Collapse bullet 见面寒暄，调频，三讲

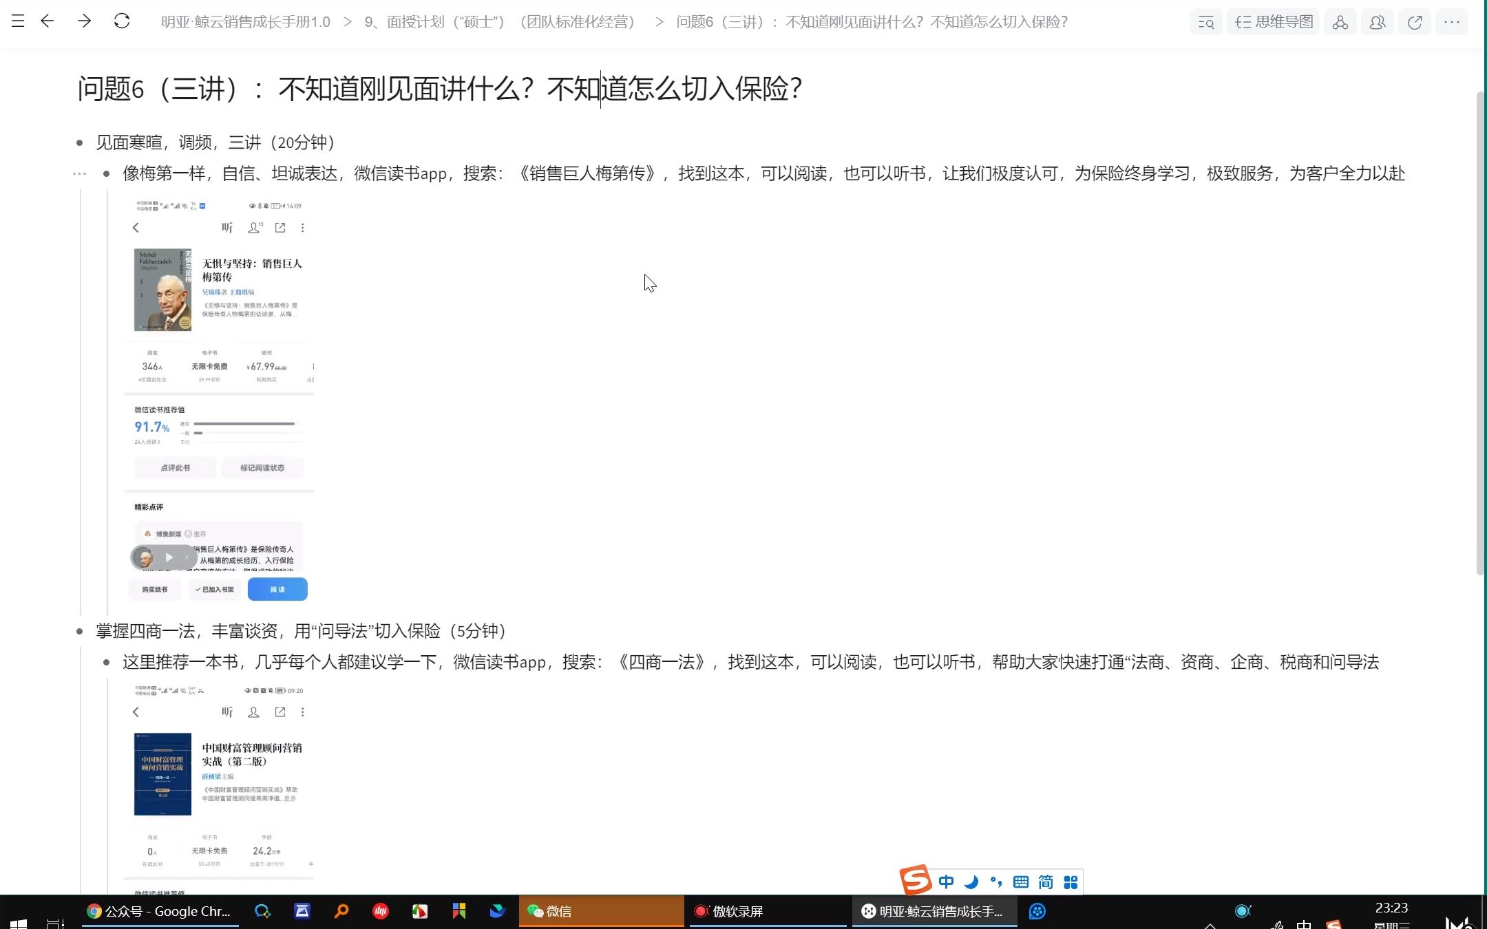(80, 143)
